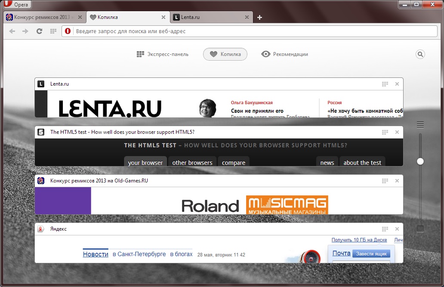444x287 pixels.
Task: Open the Lenta.ru stash entry title
Action: (59, 84)
